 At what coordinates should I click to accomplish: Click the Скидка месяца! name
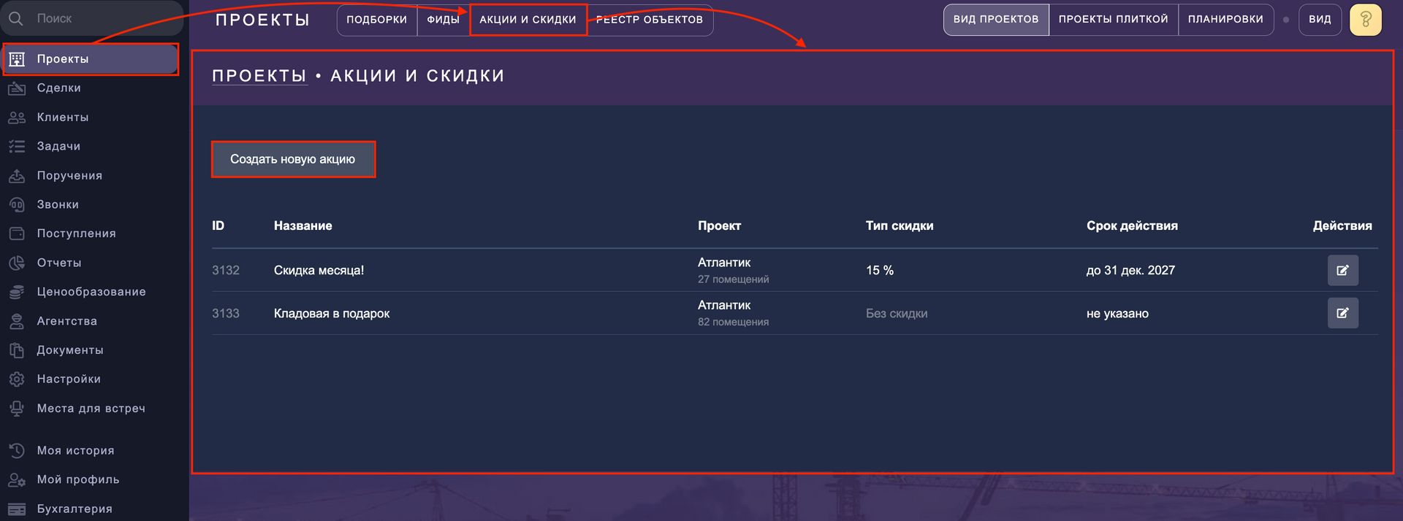pyautogui.click(x=319, y=270)
